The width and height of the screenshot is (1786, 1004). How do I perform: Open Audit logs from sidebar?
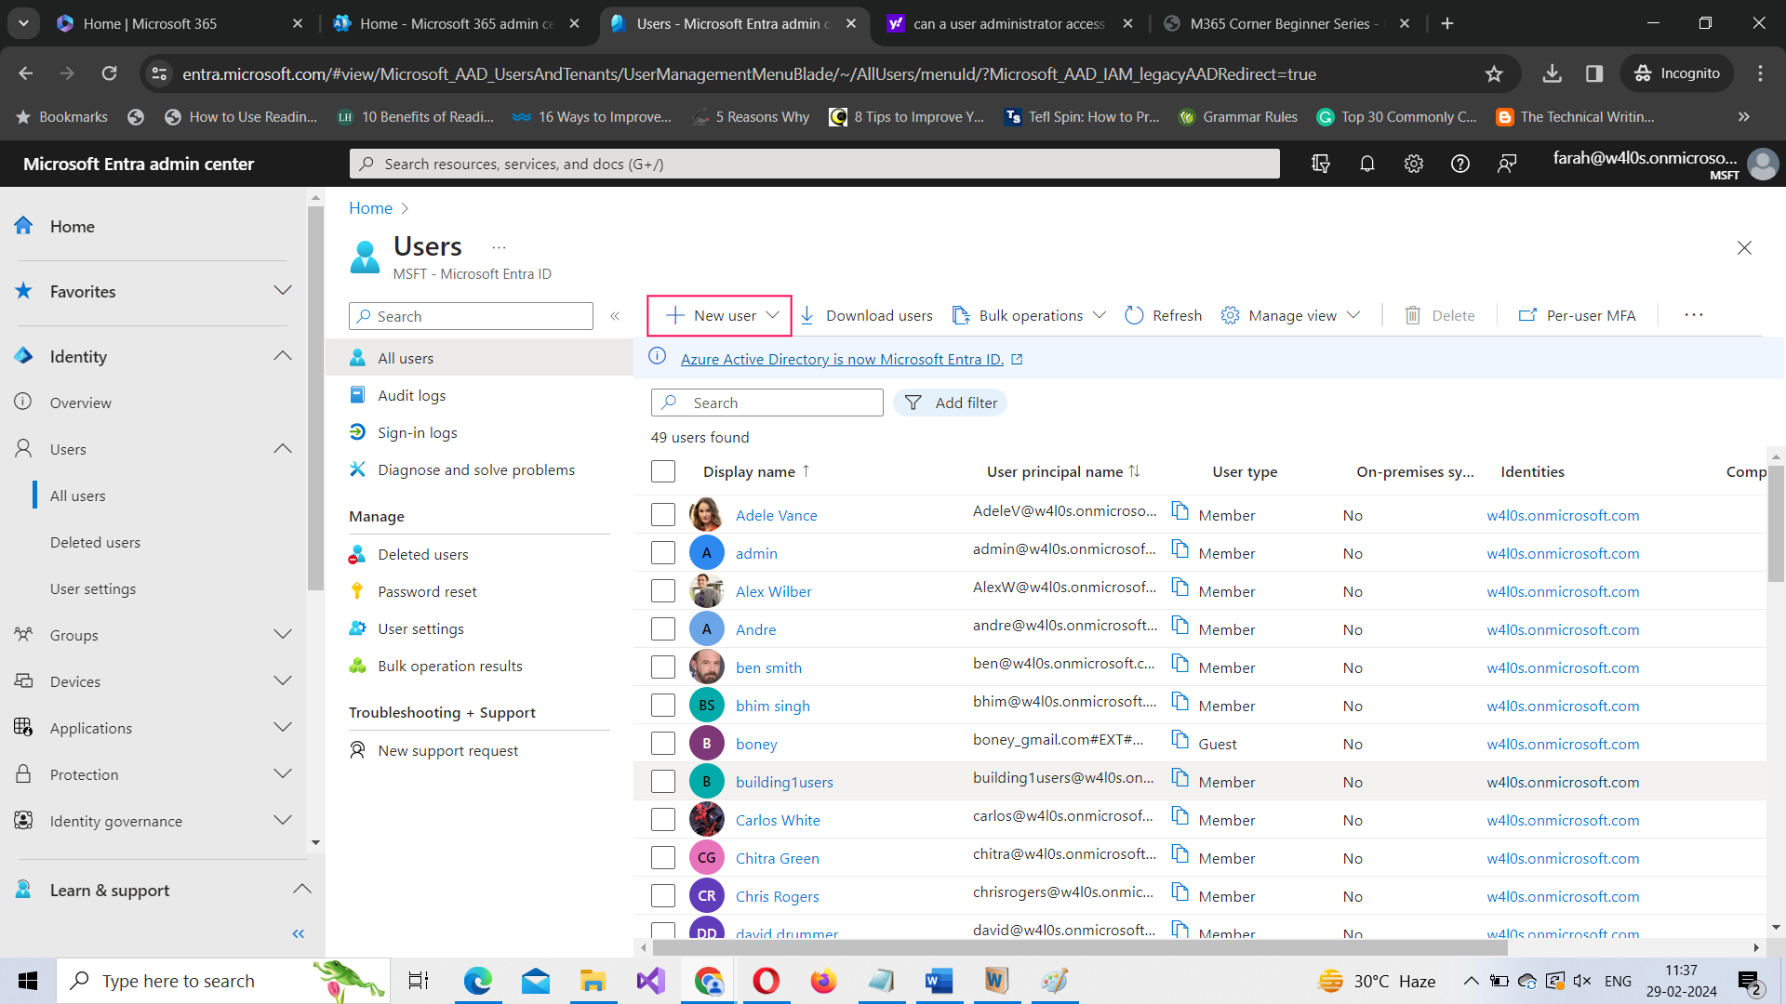pyautogui.click(x=411, y=395)
